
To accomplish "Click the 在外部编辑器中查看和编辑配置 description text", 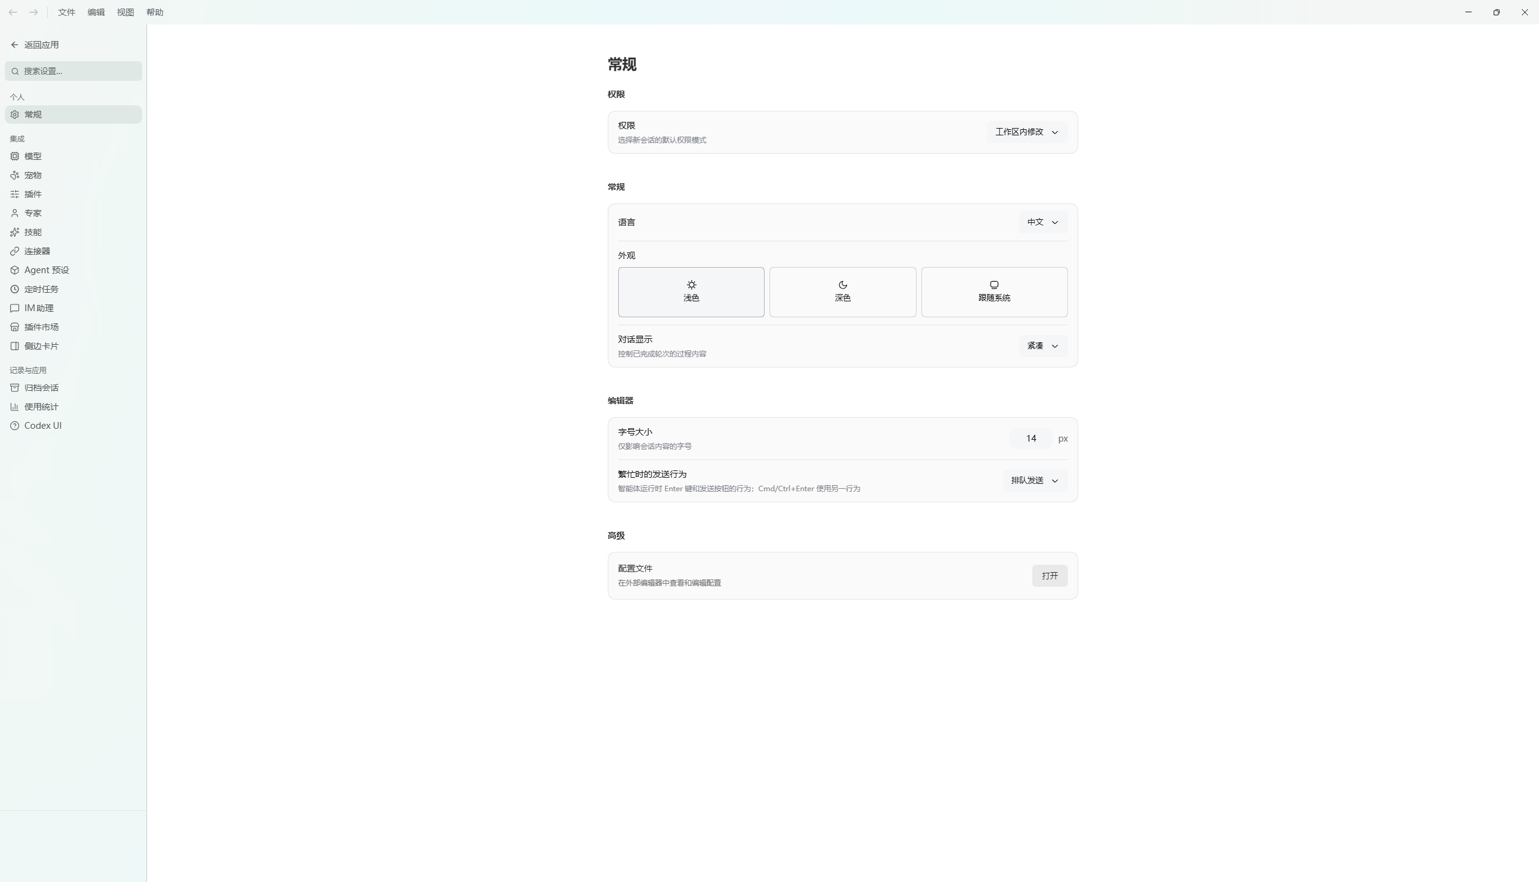I will coord(669,583).
